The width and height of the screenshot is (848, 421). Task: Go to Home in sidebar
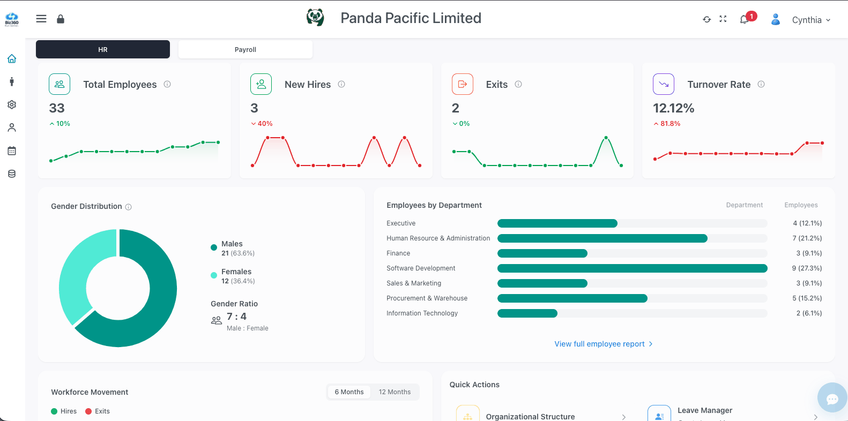(12, 58)
